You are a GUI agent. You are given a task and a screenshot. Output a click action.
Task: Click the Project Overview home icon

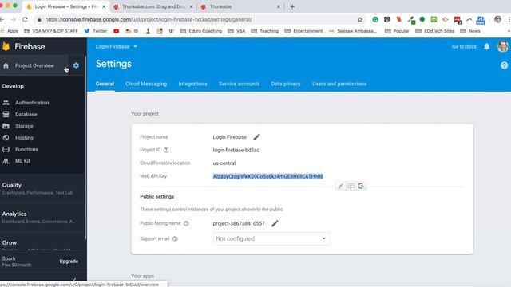[x=6, y=65]
